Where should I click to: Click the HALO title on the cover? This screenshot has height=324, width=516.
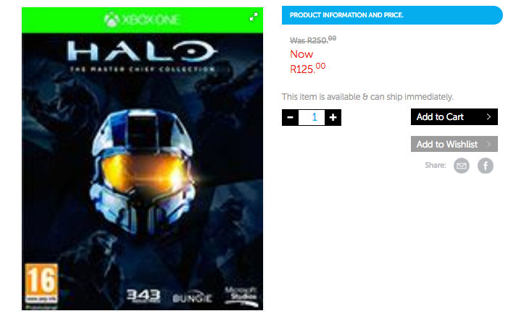tap(142, 51)
